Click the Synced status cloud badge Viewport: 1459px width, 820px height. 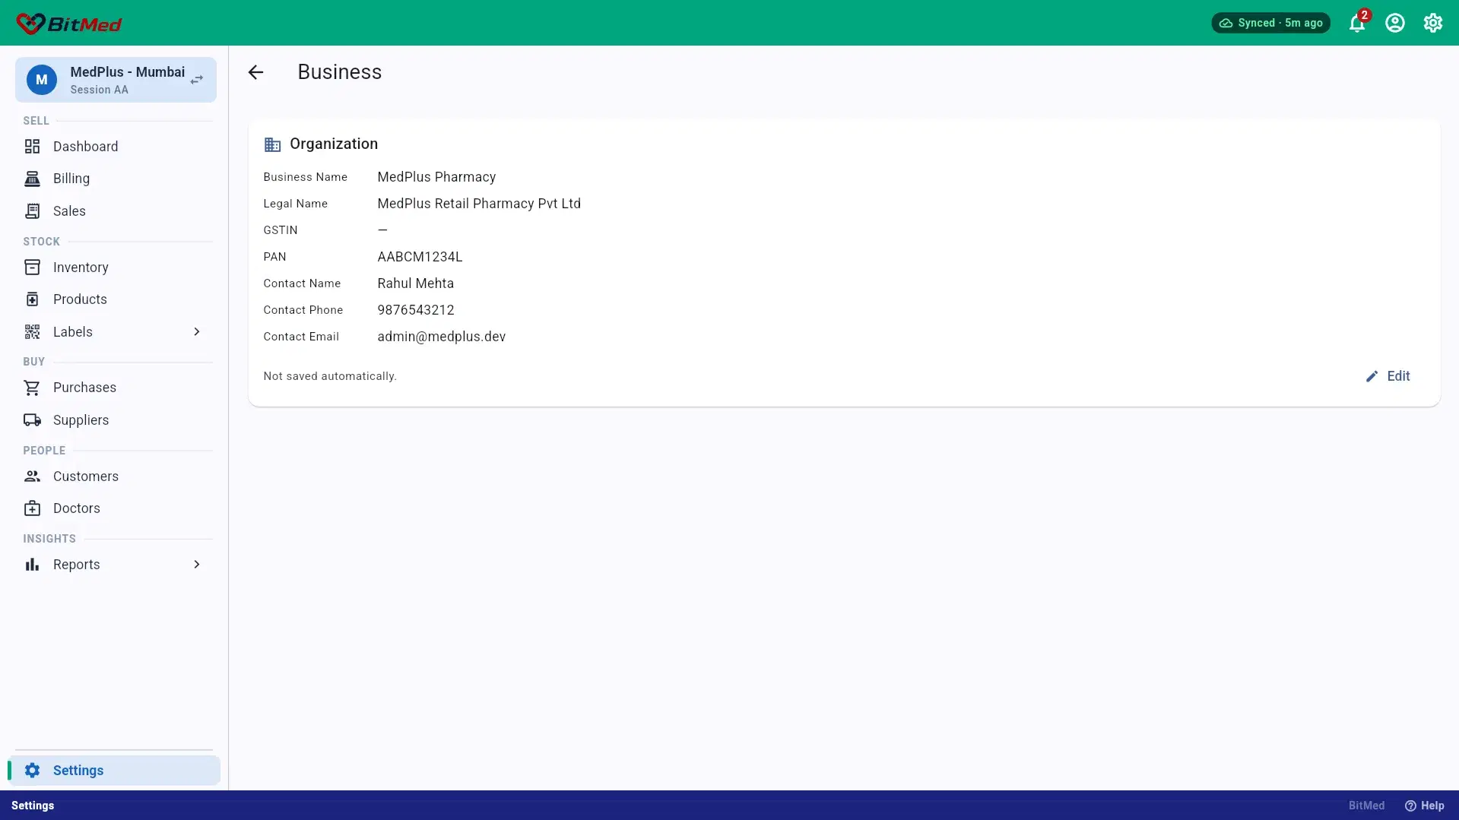1270,23
